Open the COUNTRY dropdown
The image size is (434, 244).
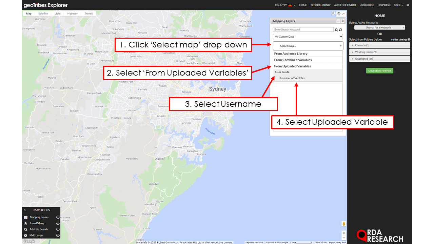point(285,5)
